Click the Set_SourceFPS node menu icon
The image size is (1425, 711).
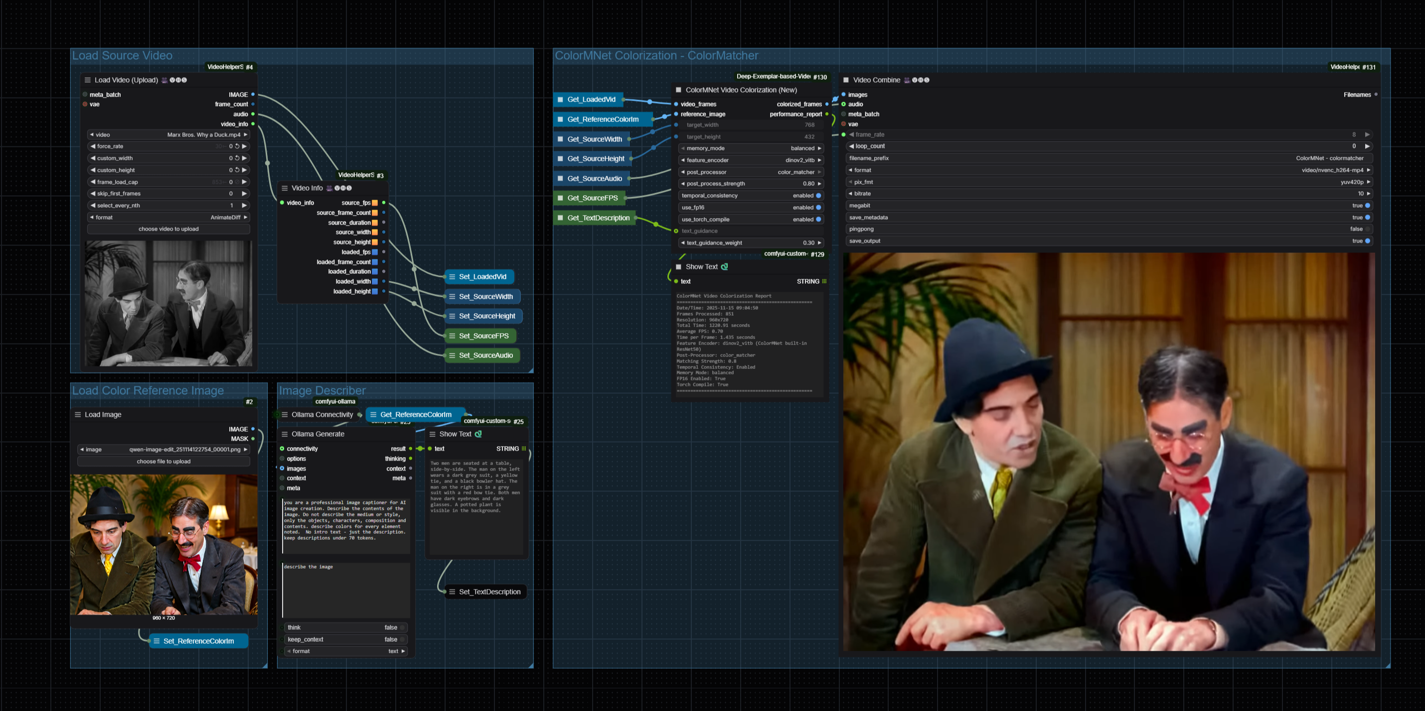[x=452, y=336]
